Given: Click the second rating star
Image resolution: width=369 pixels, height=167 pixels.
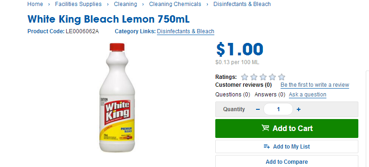Looking at the screenshot, I should pyautogui.click(x=254, y=77).
